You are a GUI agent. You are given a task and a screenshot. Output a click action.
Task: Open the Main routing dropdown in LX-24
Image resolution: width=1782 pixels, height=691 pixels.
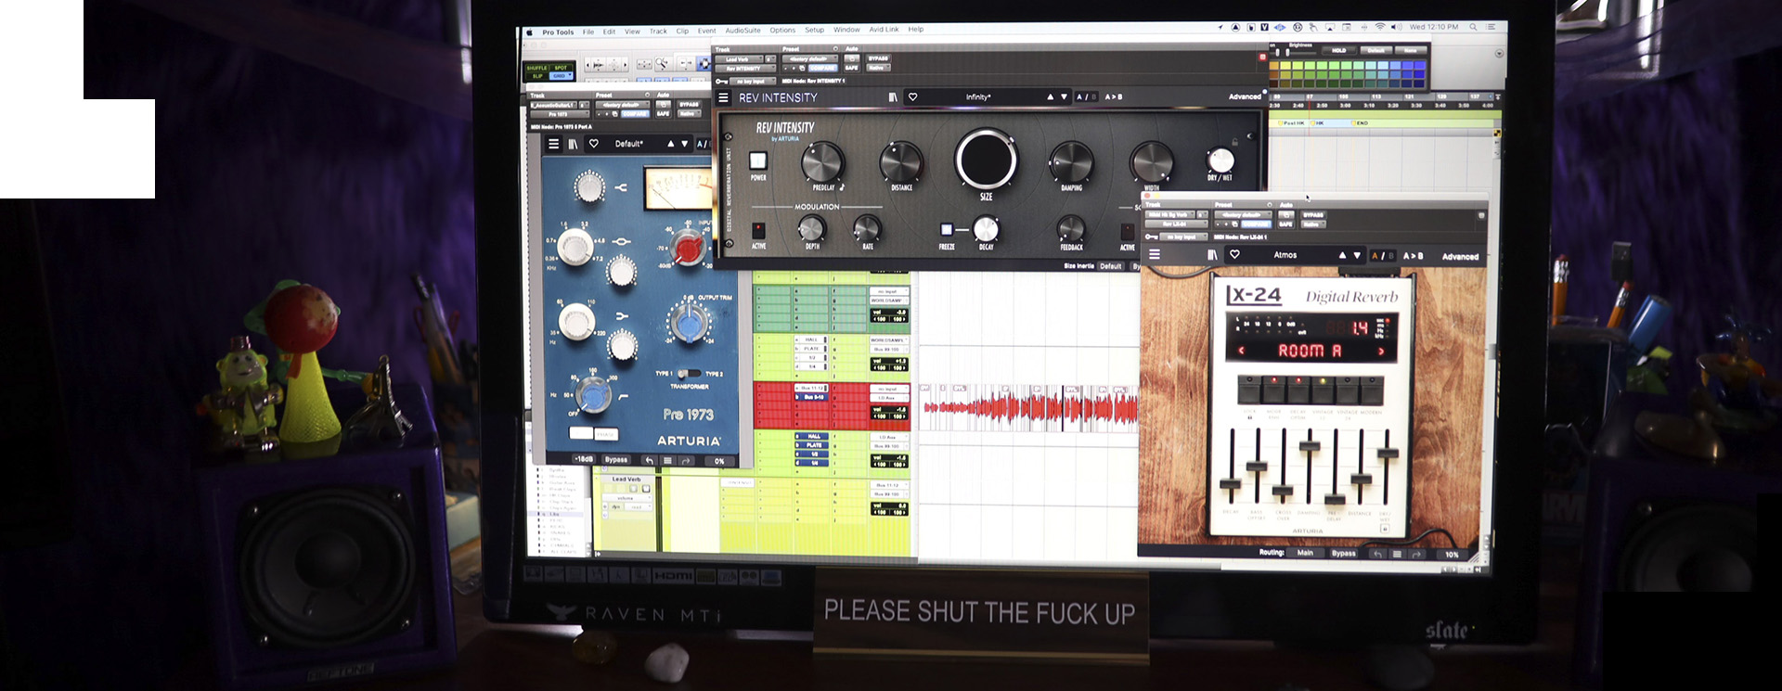click(1305, 553)
